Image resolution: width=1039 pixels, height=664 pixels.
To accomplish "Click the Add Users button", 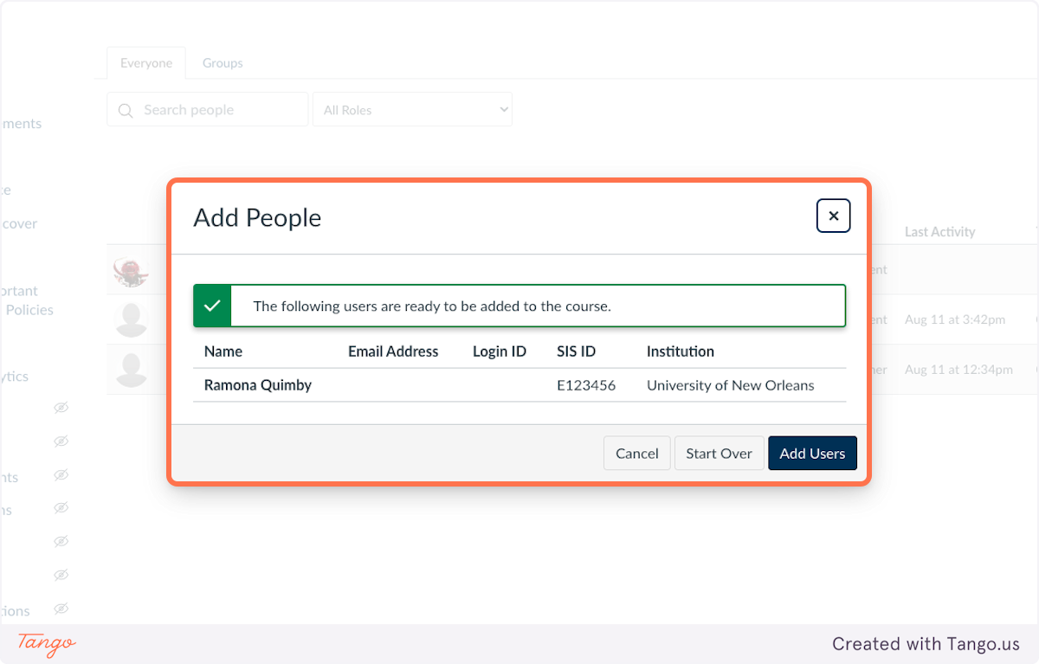I will click(x=812, y=453).
